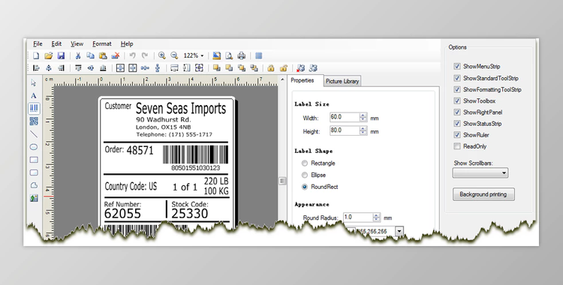Click the Background printing button
Viewport: 563px width, 285px height.
(483, 194)
